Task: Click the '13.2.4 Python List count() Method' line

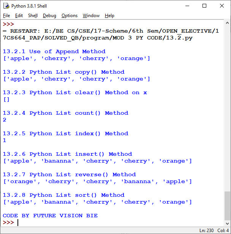Action: [65, 113]
